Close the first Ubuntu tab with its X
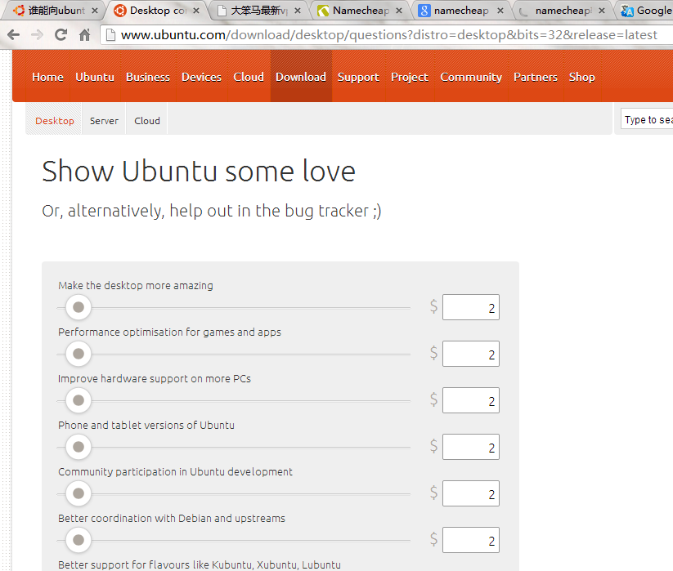673x571 pixels. pos(95,11)
